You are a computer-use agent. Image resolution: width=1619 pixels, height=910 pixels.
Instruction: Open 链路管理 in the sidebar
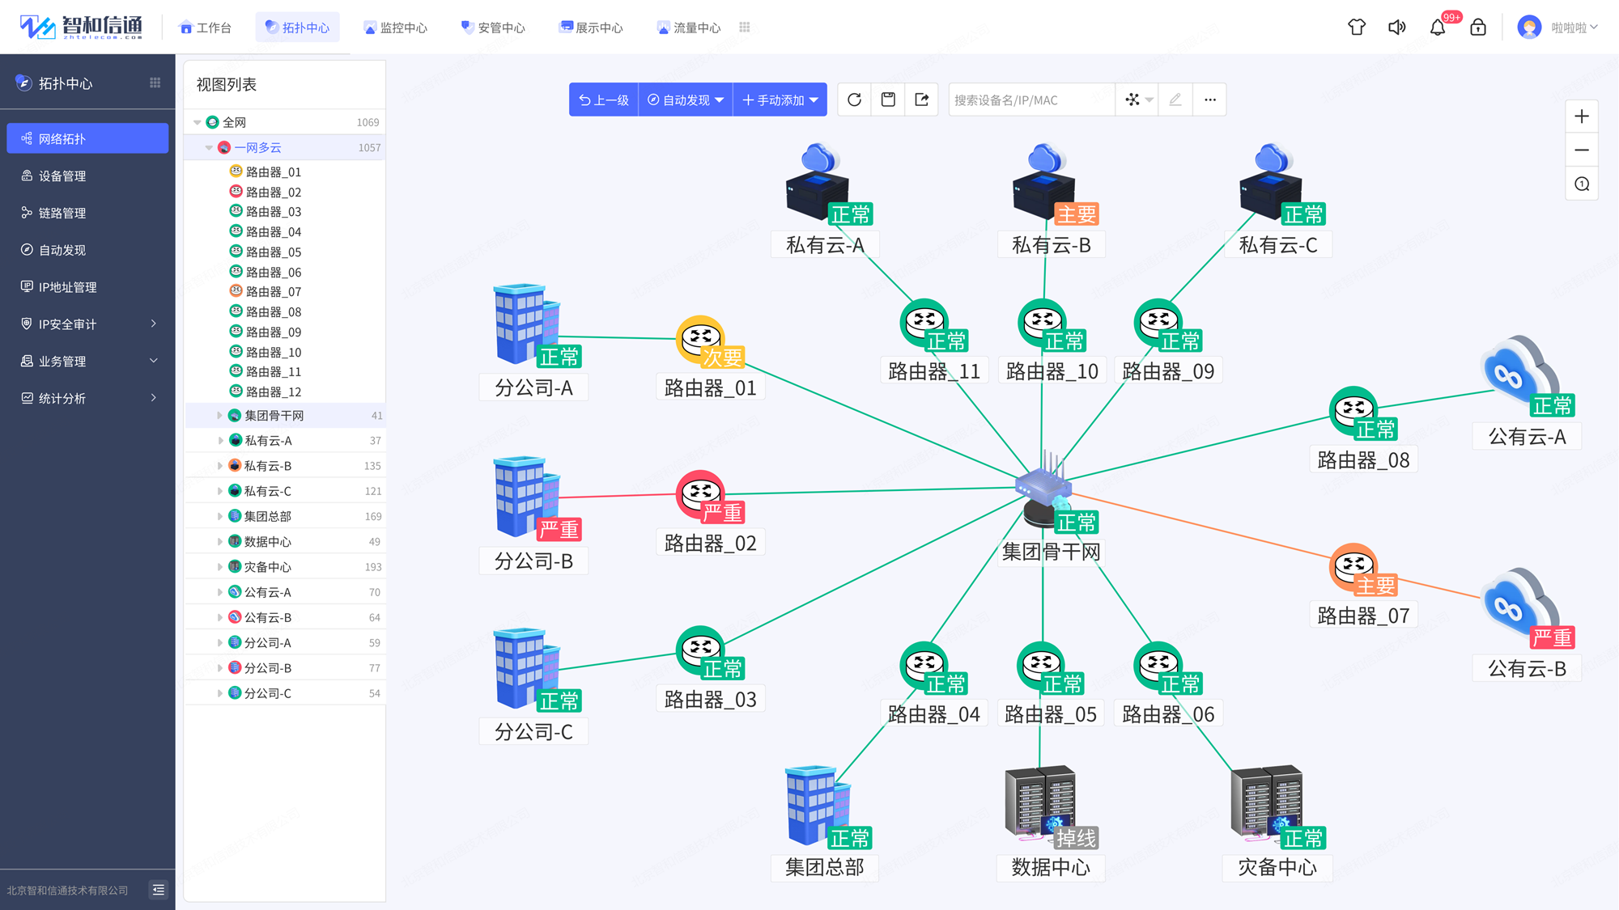pos(87,213)
